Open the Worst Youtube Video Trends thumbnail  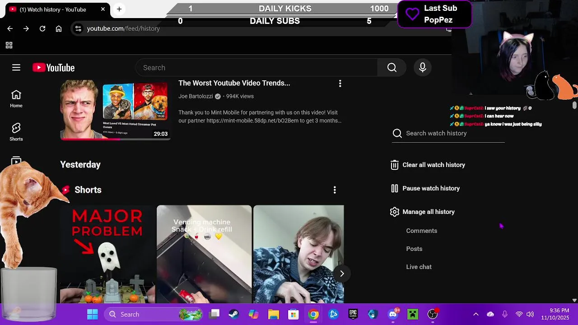116,110
